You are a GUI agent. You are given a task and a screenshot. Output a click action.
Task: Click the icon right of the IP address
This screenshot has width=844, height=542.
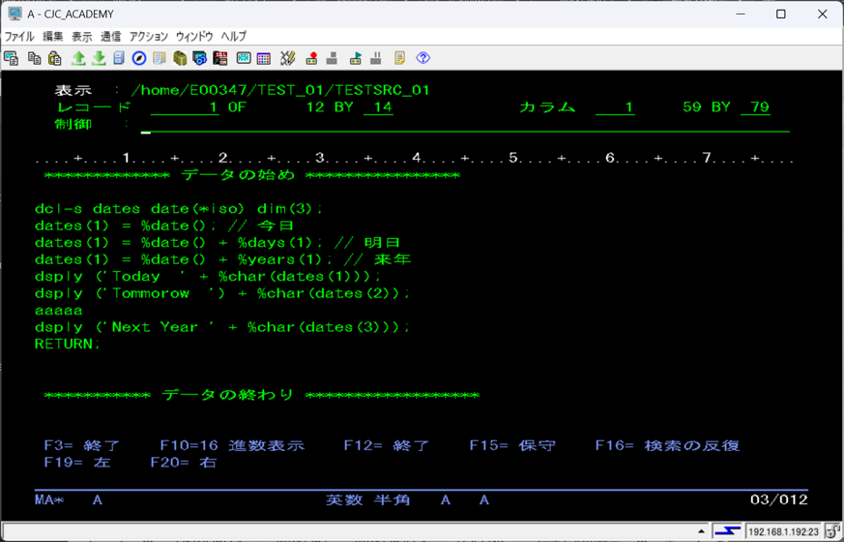click(x=832, y=531)
